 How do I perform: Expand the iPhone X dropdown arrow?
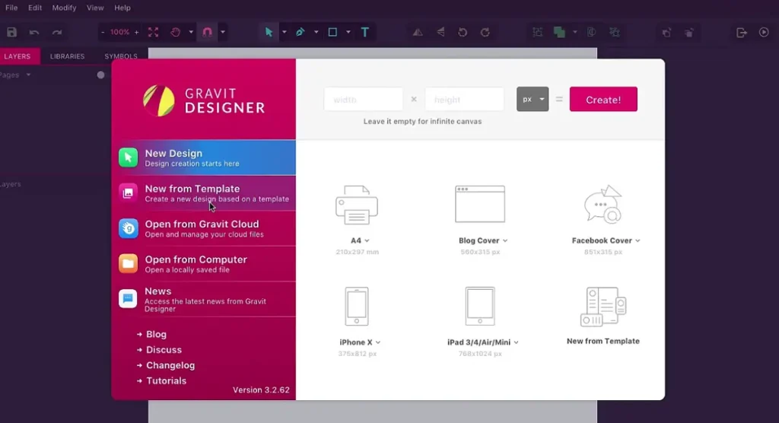(x=378, y=342)
